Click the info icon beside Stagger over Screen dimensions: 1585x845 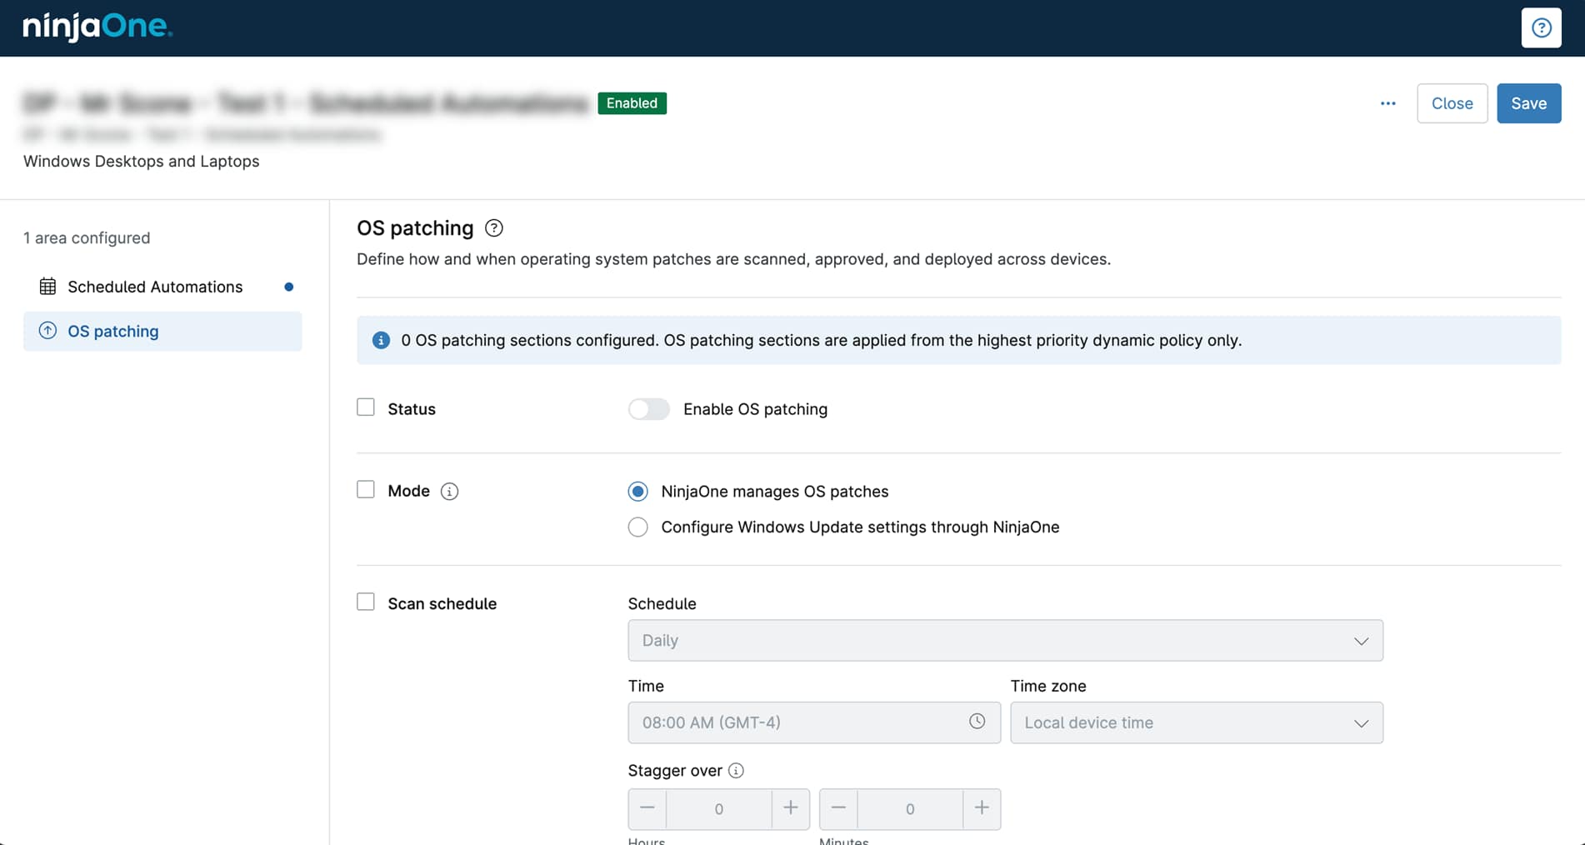(736, 771)
